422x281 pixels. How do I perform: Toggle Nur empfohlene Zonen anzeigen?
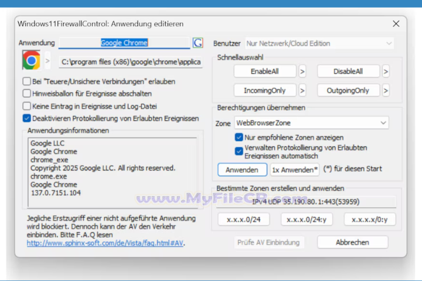point(239,137)
